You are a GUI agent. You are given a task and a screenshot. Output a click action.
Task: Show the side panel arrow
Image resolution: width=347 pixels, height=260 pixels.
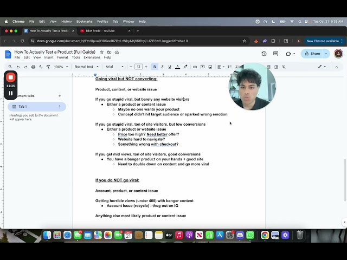click(x=344, y=222)
